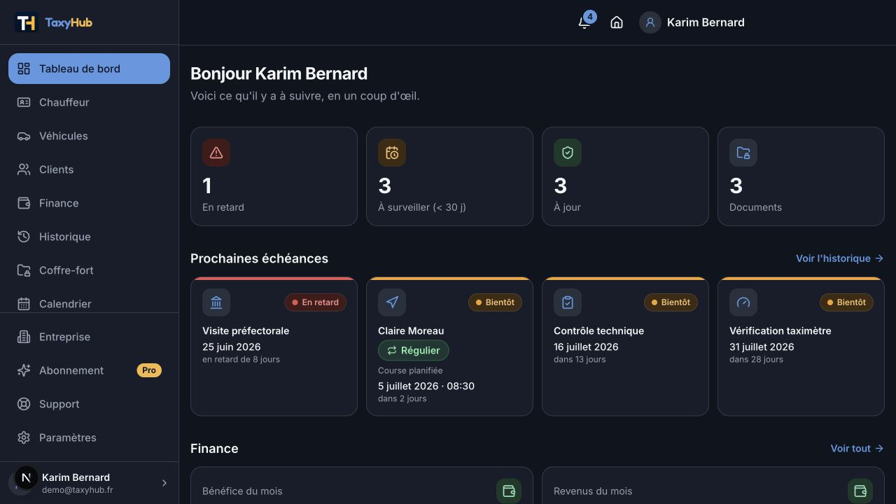This screenshot has height=504, width=896.
Task: Open the Entreprise menu item
Action: point(89,337)
